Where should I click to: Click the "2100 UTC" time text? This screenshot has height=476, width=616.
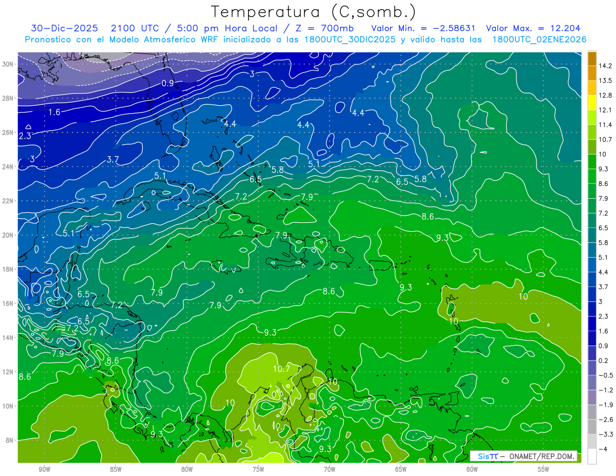pos(134,28)
